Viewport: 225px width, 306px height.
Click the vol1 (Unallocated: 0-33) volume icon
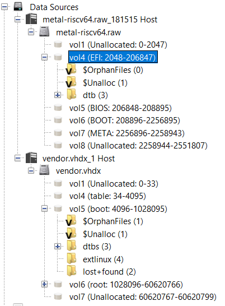pos(58,183)
